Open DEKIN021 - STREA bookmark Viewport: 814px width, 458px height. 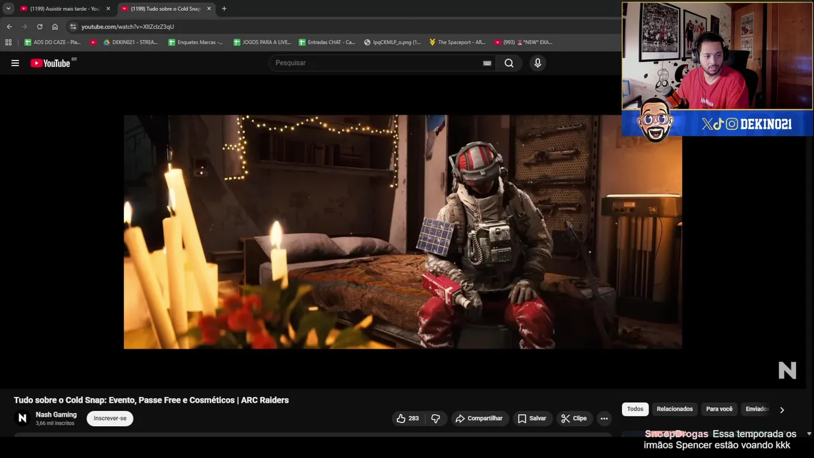[130, 43]
